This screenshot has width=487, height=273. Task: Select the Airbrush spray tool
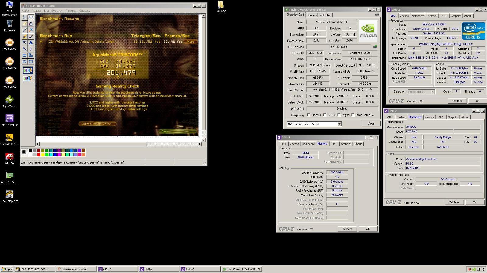coord(25,43)
